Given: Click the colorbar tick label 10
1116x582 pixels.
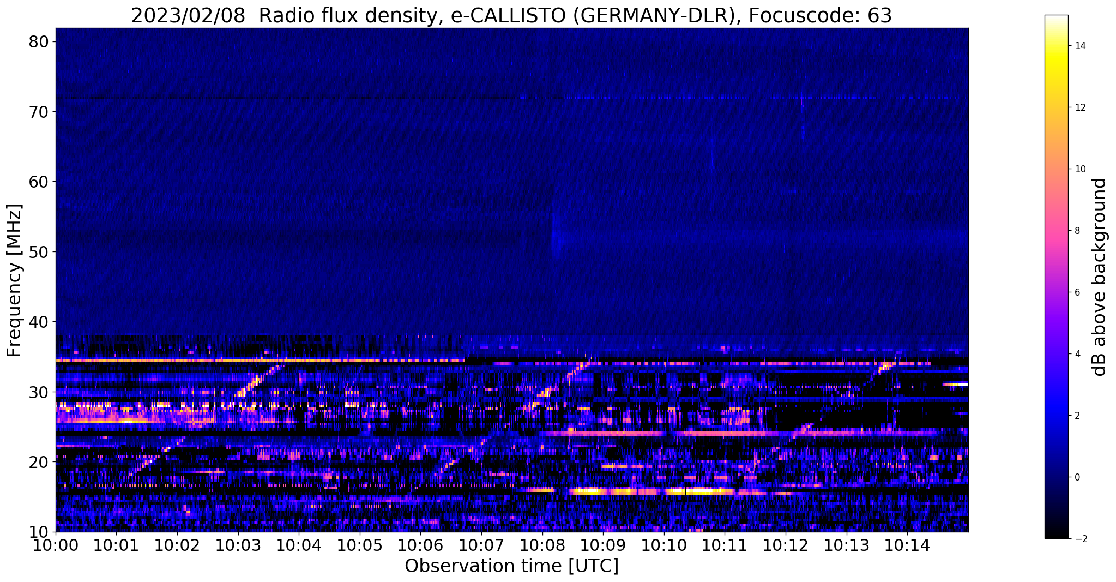Looking at the screenshot, I should tap(1079, 169).
